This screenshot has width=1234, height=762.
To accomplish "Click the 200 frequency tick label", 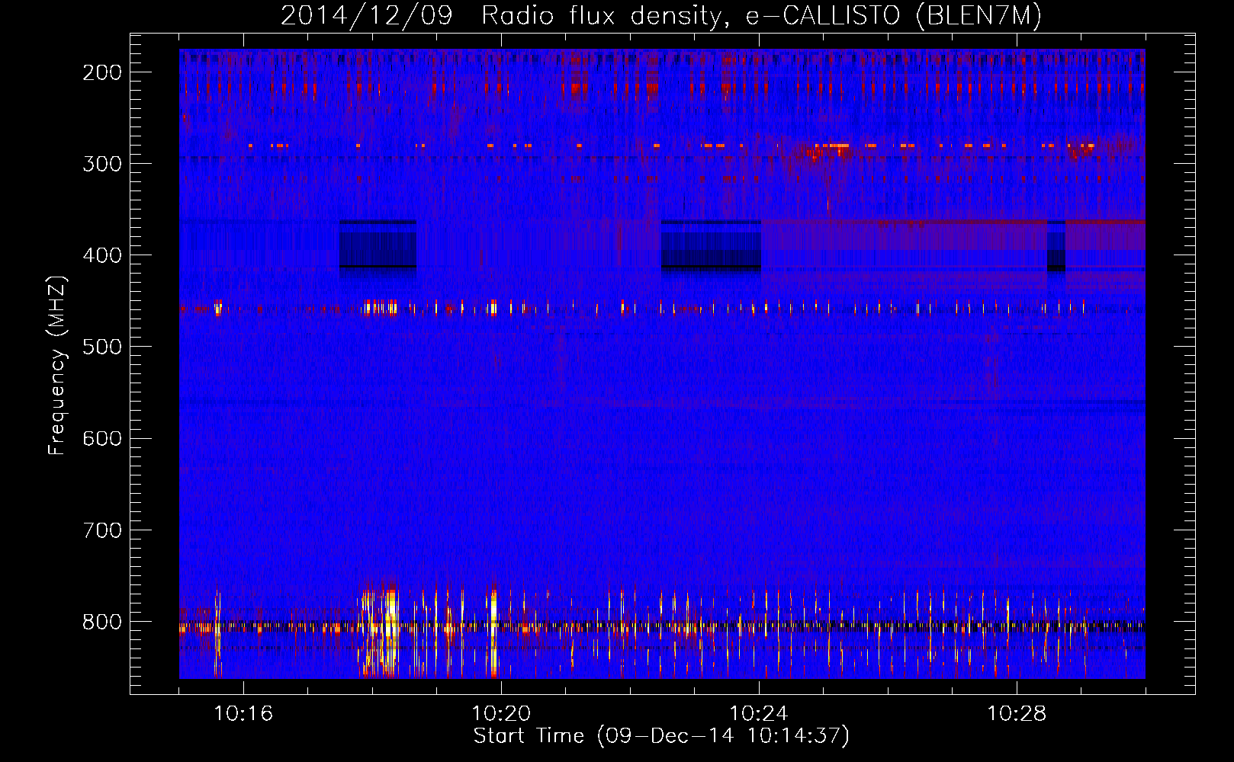I will tap(102, 72).
